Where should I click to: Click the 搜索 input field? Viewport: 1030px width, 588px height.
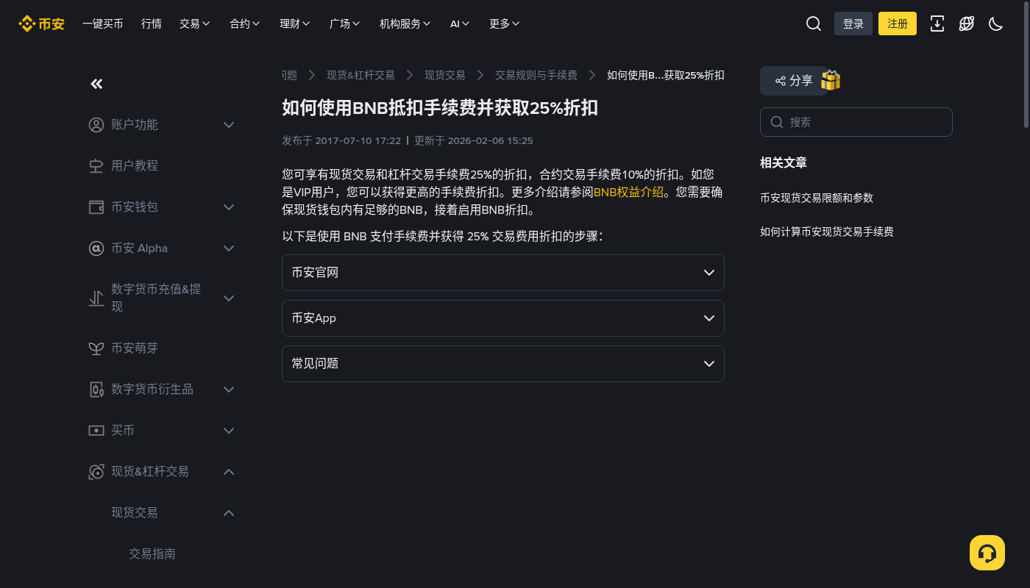856,122
